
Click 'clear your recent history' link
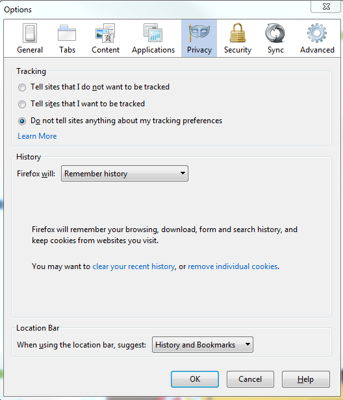coord(133,266)
